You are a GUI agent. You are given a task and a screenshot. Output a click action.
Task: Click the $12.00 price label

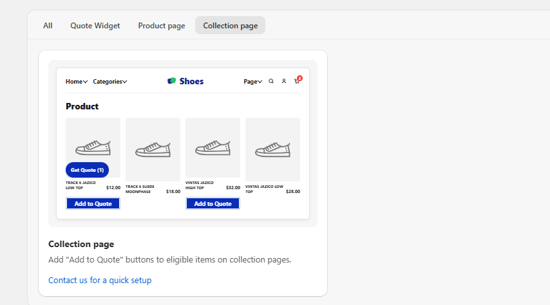click(x=113, y=188)
